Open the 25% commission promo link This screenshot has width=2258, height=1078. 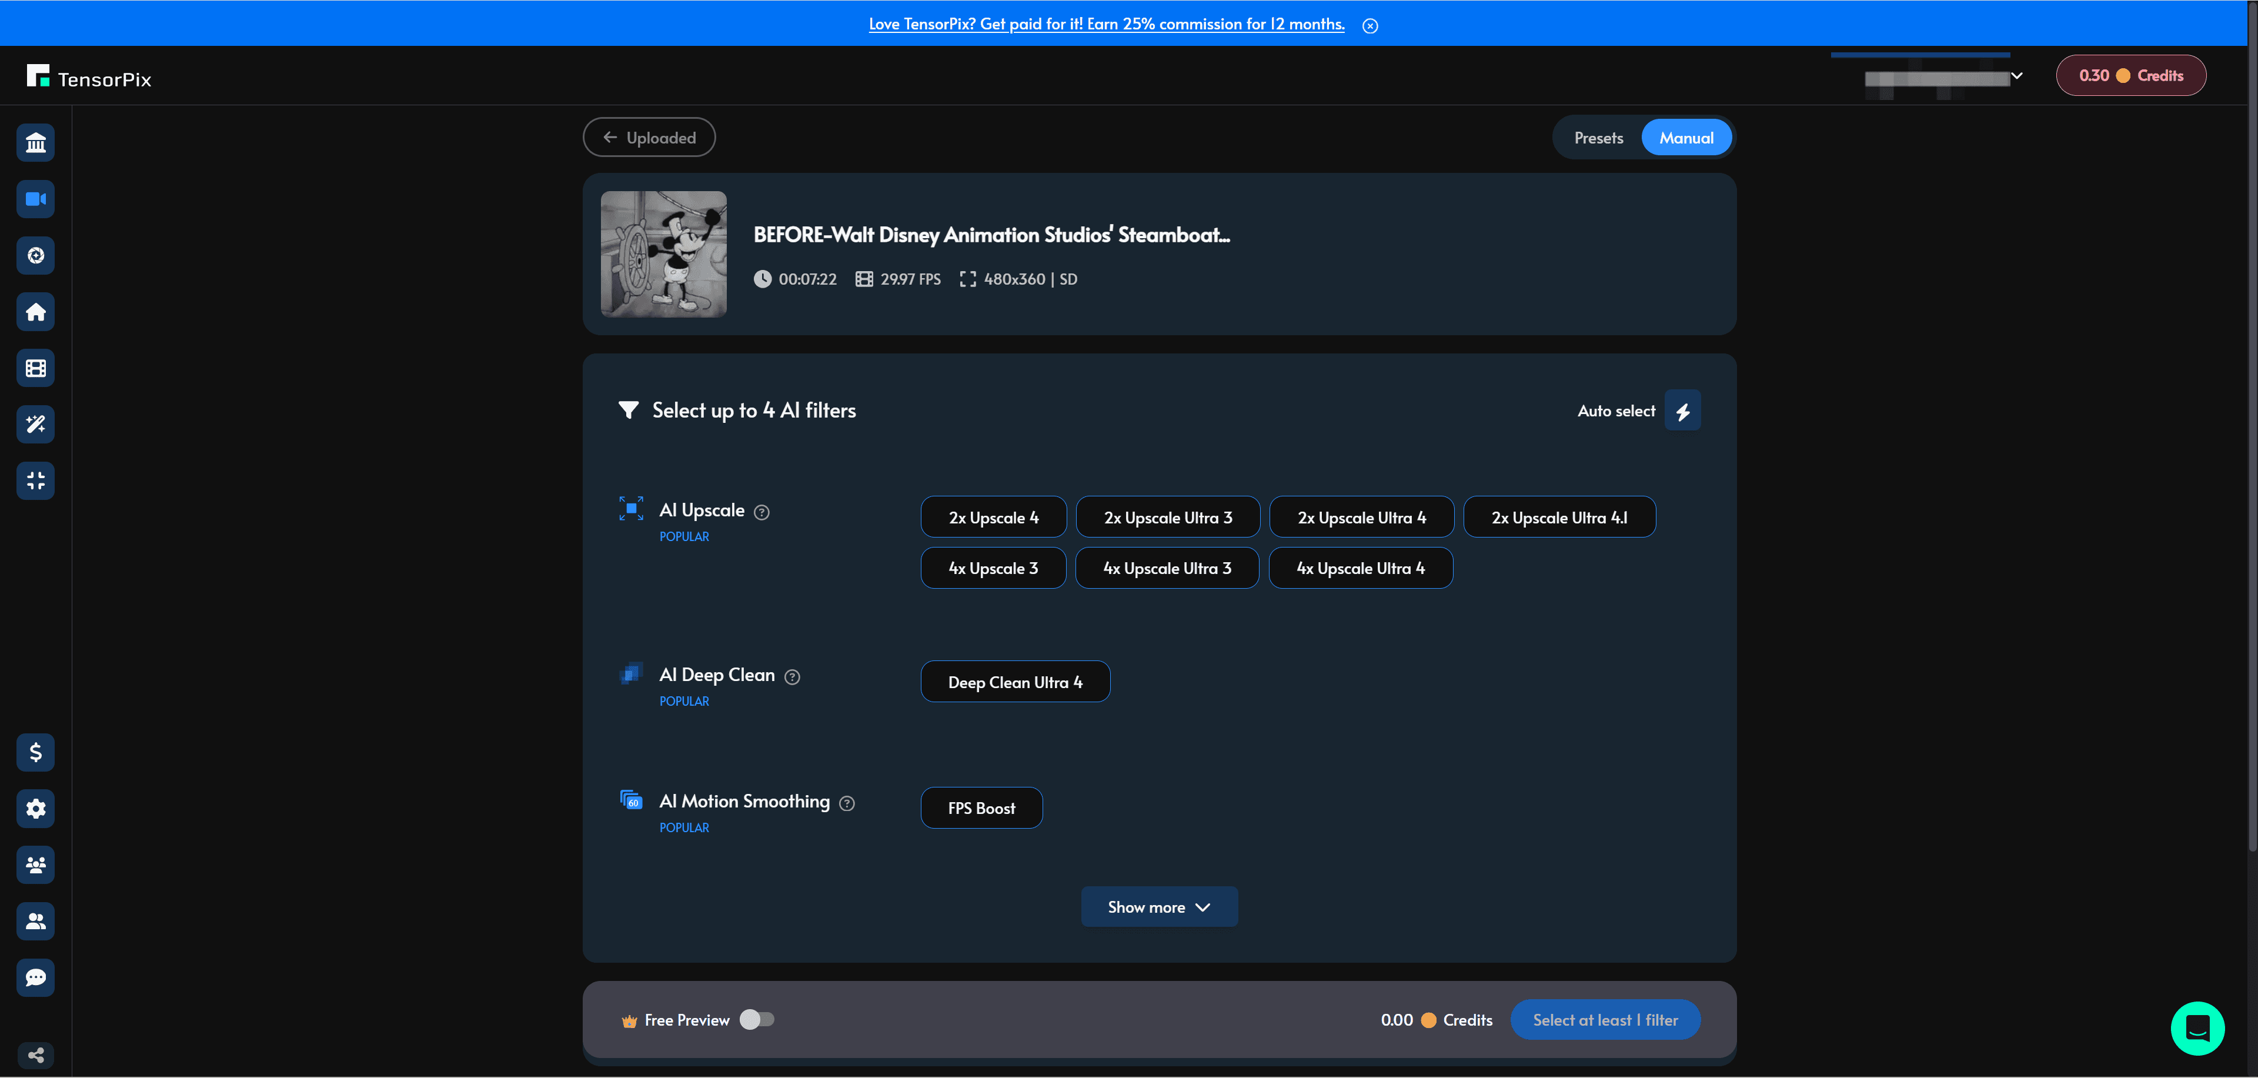point(1106,24)
